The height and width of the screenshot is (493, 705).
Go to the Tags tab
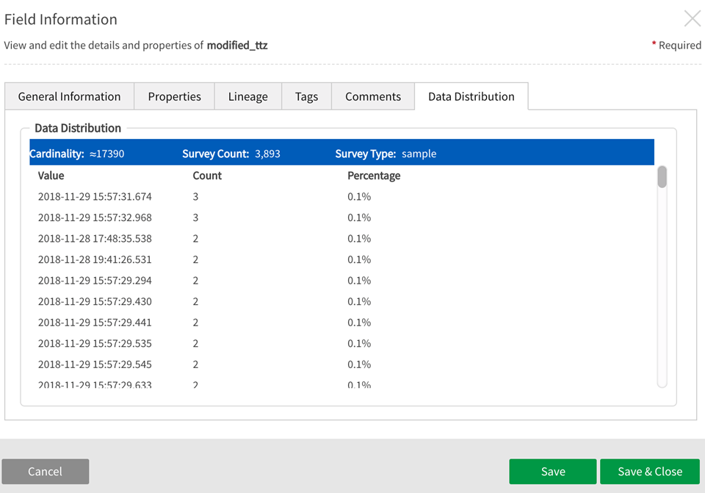[x=306, y=96]
